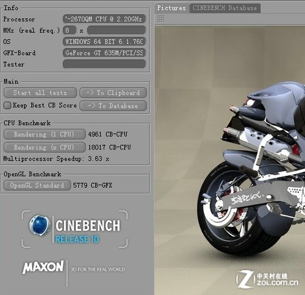305x295 pixels.
Task: Click the empty Tester name field
Action: pos(104,64)
